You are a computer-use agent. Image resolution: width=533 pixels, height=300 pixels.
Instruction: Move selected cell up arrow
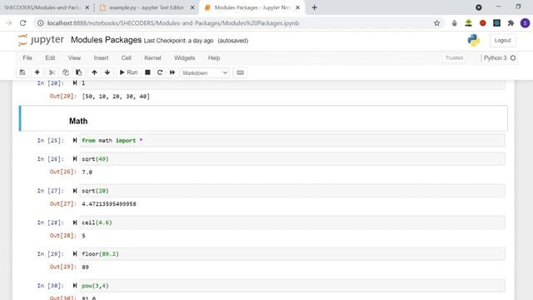[x=94, y=72]
